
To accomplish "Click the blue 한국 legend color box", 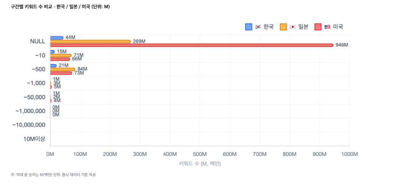I will point(249,27).
